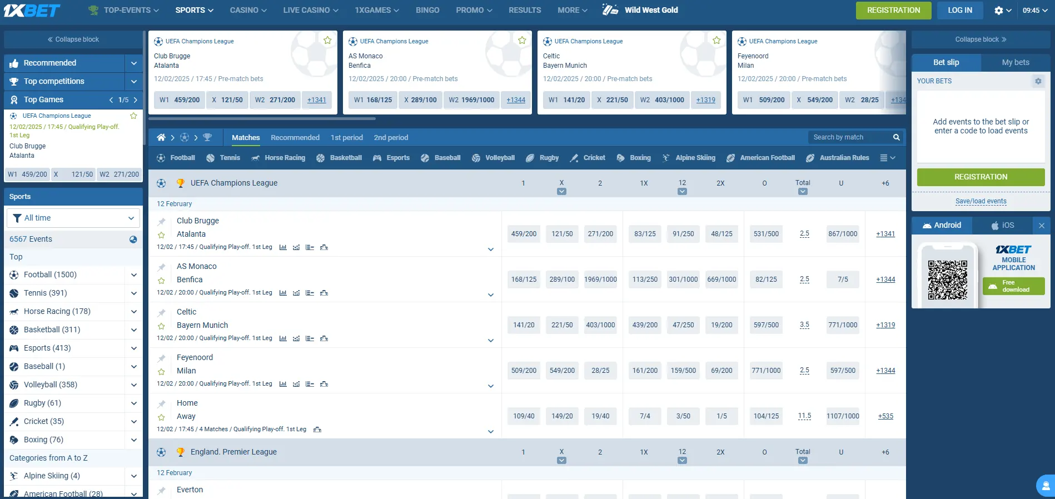
Task: Star the AS Monaco match in list
Action: pyautogui.click(x=161, y=281)
